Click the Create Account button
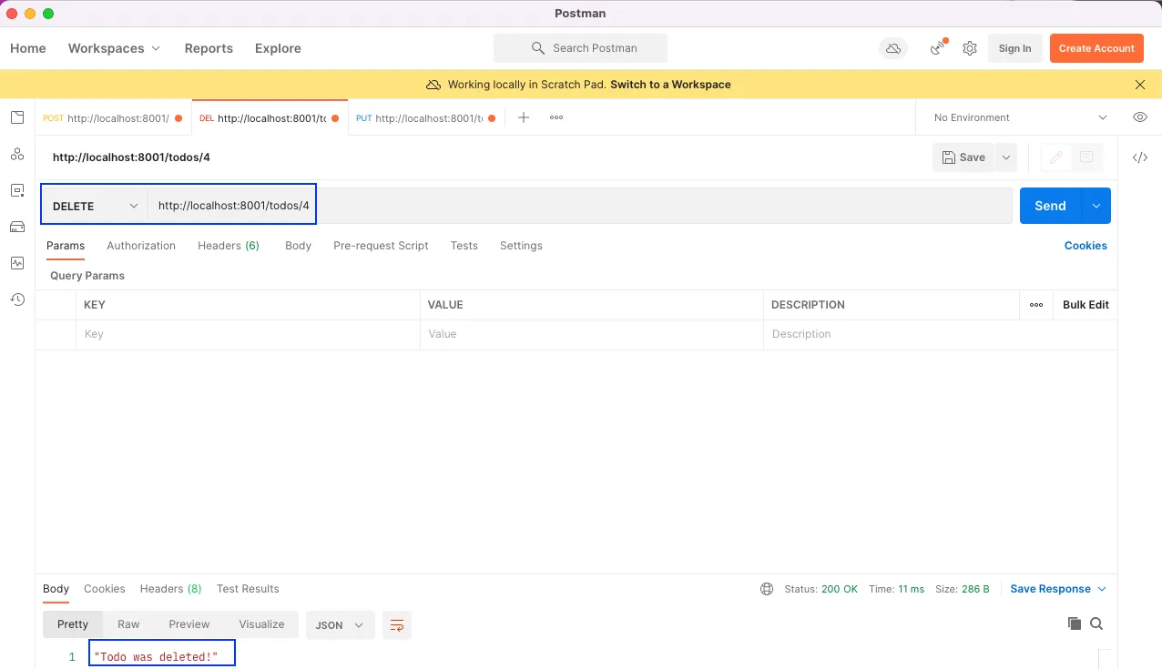The width and height of the screenshot is (1162, 669). point(1096,48)
